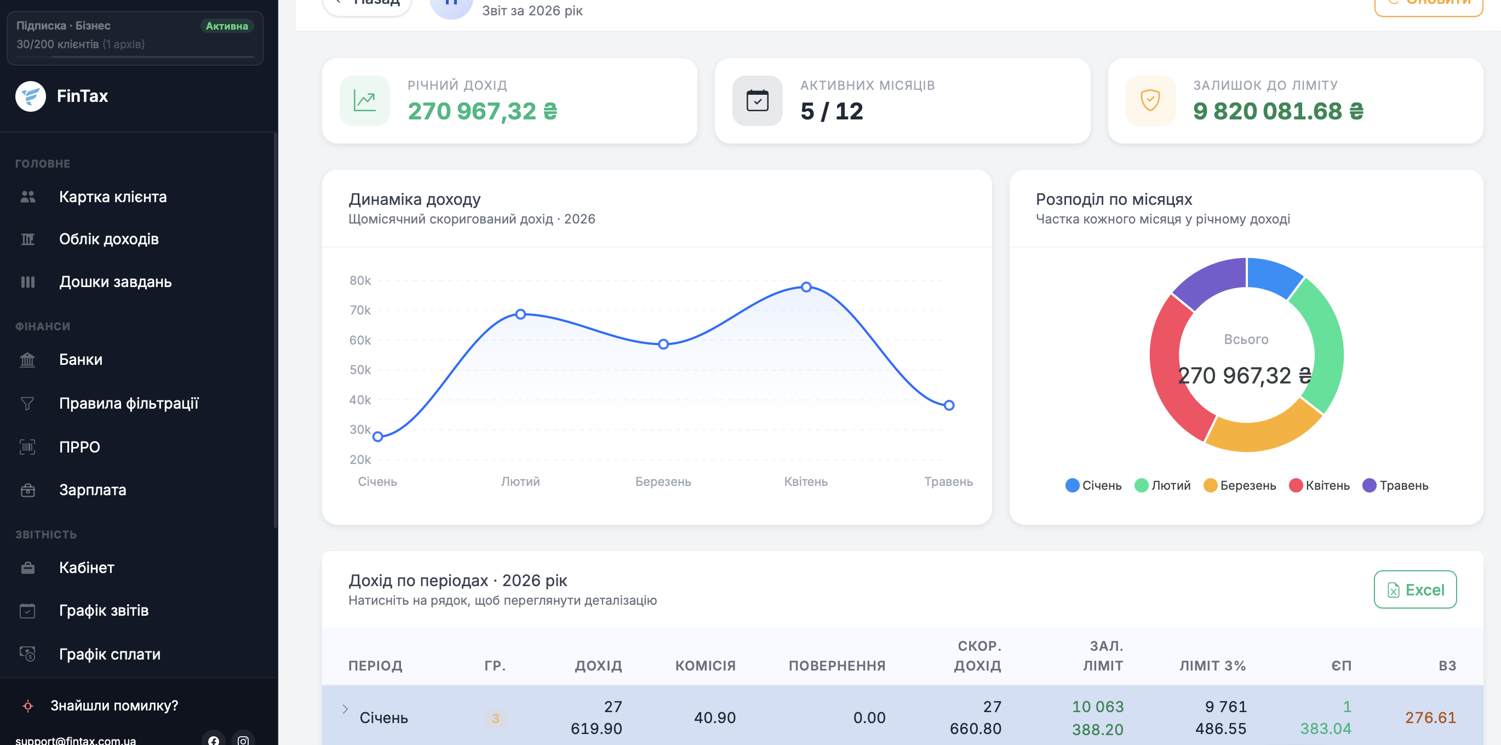Toggle Квітень legend item in donut chart
Screen dimensions: 1501x745
(x=1319, y=486)
